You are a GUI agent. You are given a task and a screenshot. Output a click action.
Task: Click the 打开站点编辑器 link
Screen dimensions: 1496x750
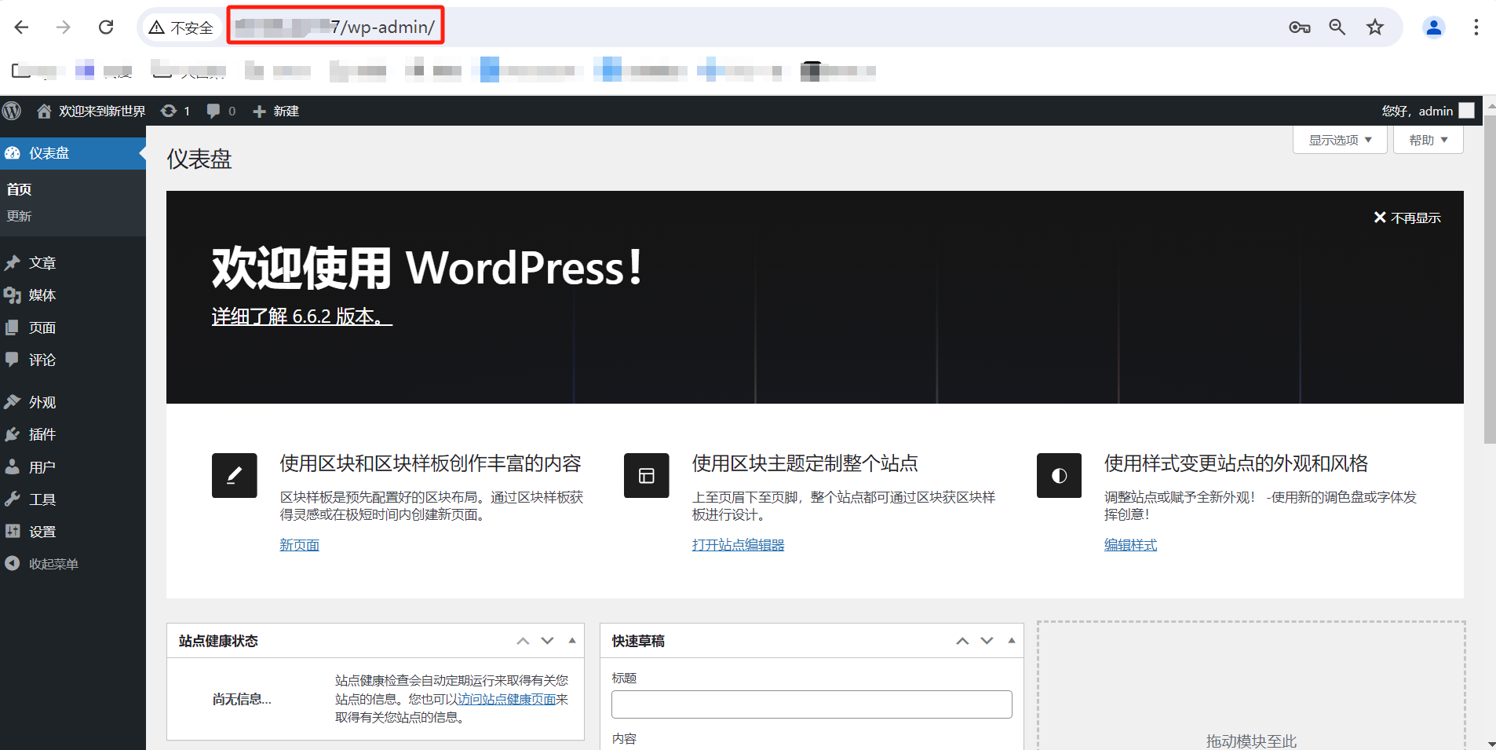tap(738, 545)
